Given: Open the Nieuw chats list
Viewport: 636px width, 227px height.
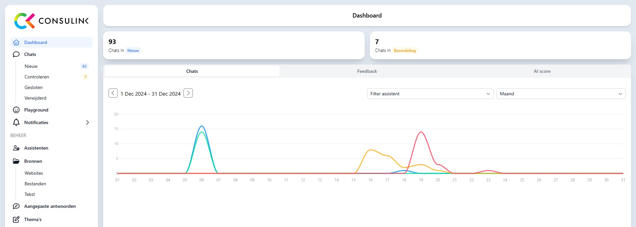Looking at the screenshot, I should [x=31, y=66].
